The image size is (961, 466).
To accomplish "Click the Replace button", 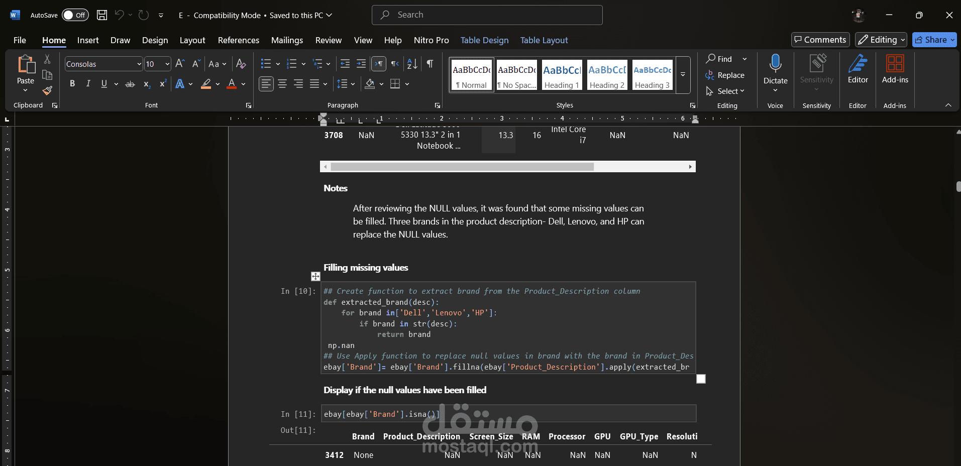I will coord(725,75).
